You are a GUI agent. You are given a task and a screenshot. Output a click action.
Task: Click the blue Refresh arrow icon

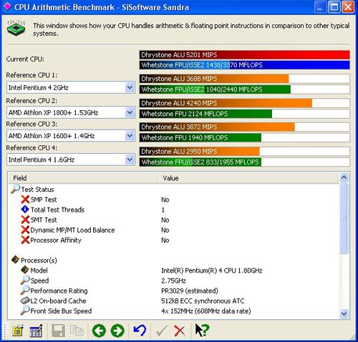[140, 331]
